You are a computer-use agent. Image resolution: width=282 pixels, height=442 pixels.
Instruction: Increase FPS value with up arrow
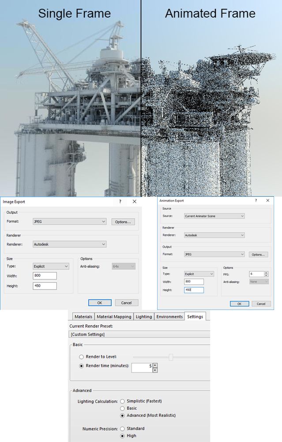266,273
